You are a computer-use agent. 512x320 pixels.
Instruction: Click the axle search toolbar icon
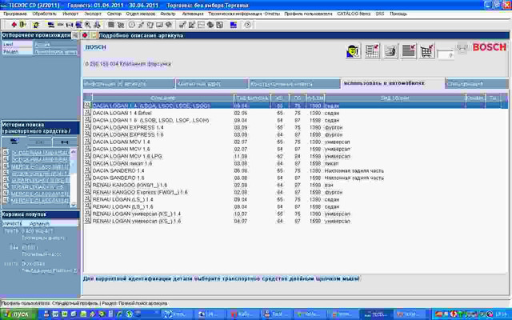click(70, 25)
